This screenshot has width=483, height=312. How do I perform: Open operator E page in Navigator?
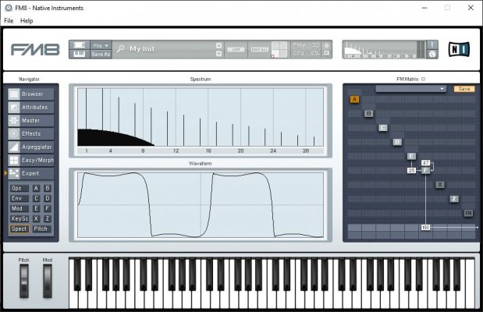tap(36, 208)
